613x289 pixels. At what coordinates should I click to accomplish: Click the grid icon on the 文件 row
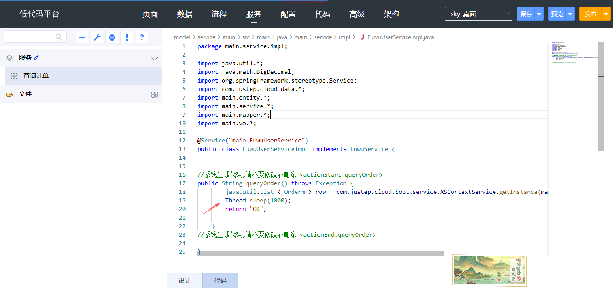click(155, 94)
